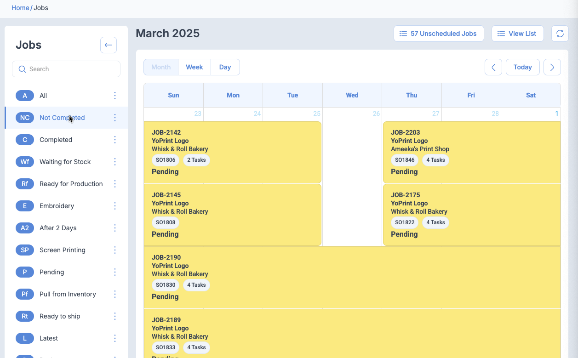Viewport: 578px width, 358px height.
Task: Open the 57 Unscheduled Jobs list
Action: (438, 34)
